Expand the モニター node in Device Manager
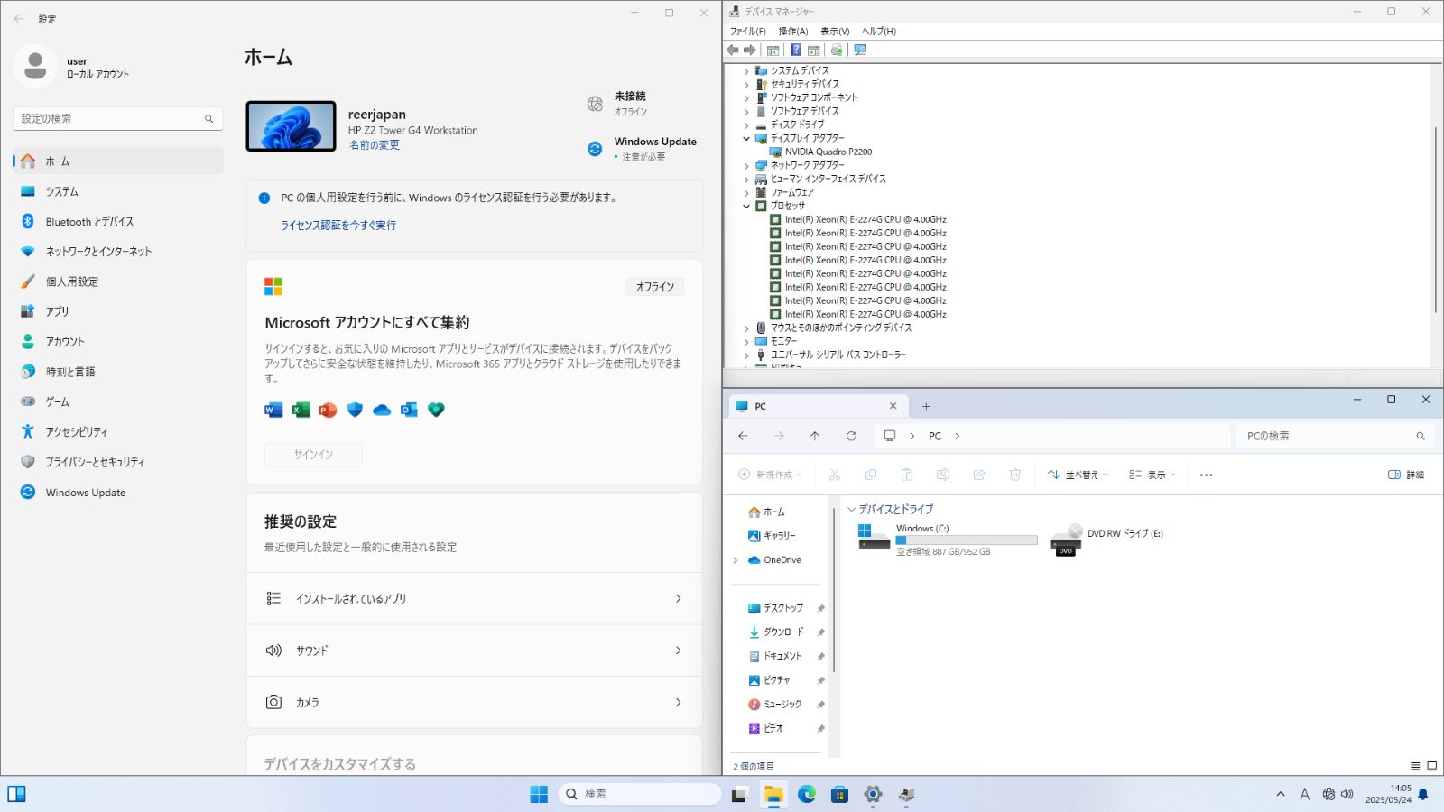 click(746, 341)
